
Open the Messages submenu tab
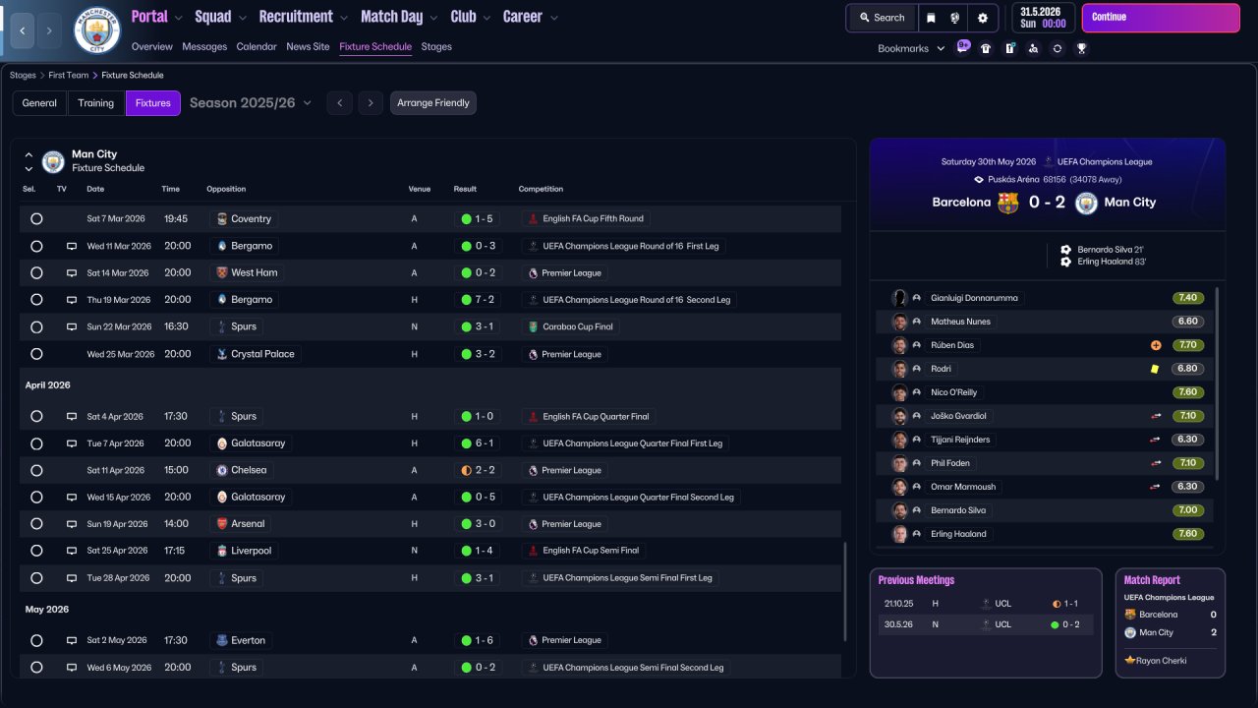tap(204, 46)
